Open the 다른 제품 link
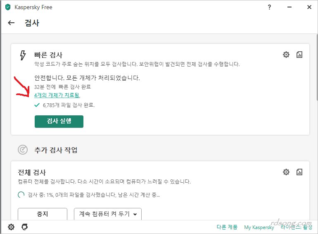The image size is (318, 234). point(227,227)
